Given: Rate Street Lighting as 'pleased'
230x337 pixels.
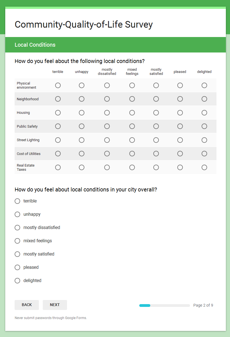Looking at the screenshot, I should pos(180,140).
